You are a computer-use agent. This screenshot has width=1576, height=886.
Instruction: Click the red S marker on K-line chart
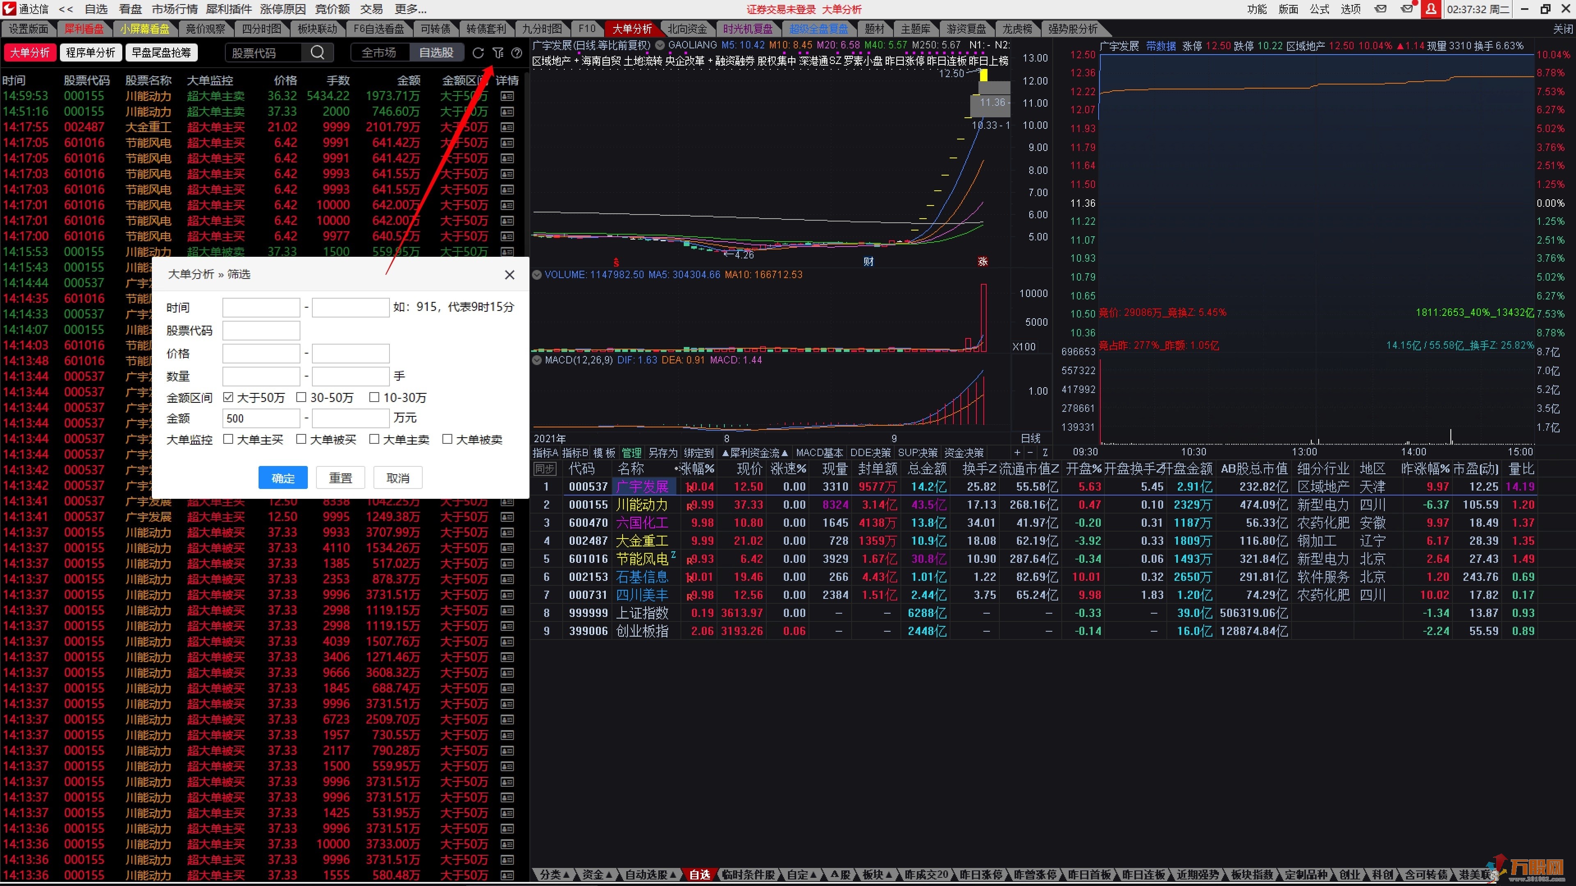coord(616,263)
